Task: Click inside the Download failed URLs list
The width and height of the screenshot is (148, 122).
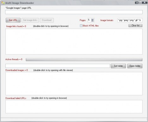Action: (x=74, y=107)
